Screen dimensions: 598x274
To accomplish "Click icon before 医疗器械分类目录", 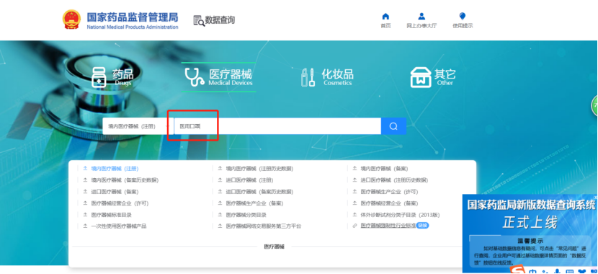I will [x=220, y=215].
